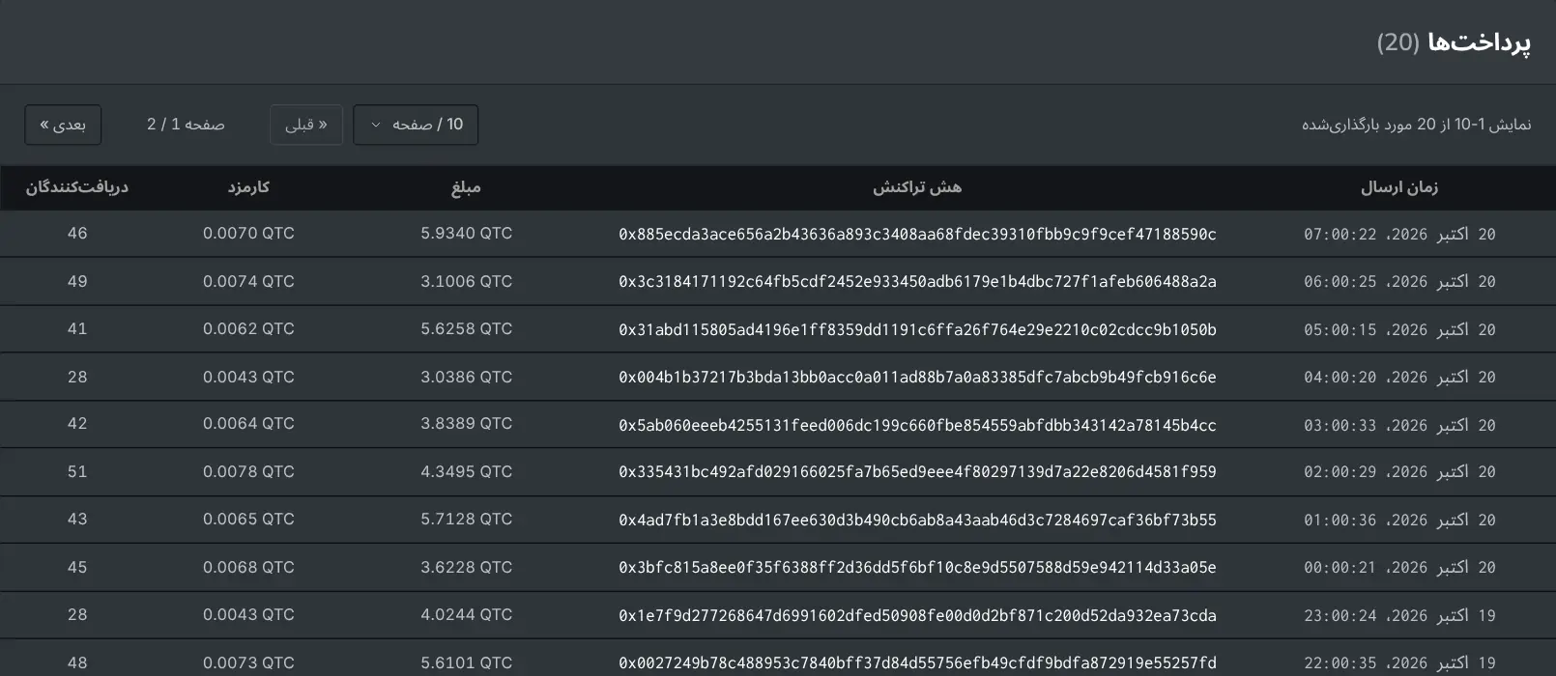Click the fee 0.0078 QTC
1556x676 pixels.
[x=248, y=472]
